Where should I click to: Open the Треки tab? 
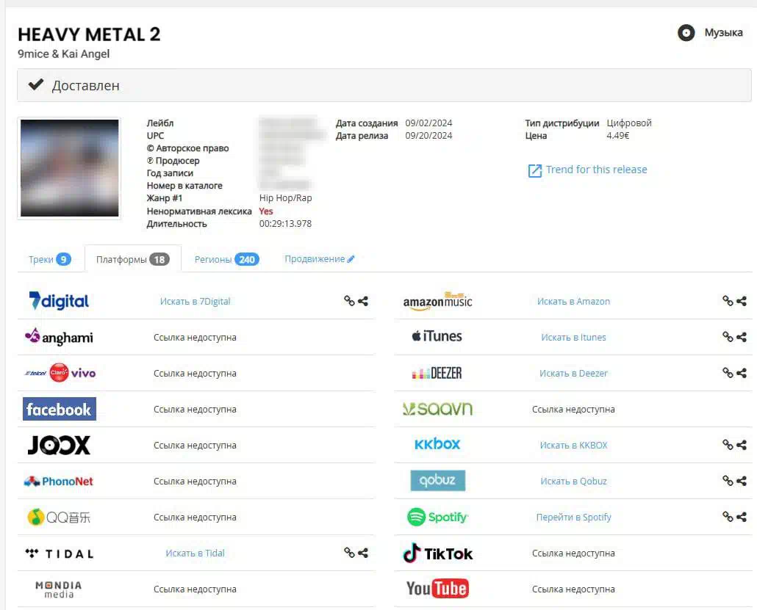click(50, 259)
